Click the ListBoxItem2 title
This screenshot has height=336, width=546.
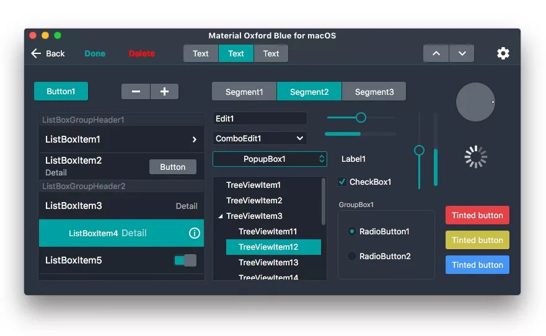[x=74, y=161]
